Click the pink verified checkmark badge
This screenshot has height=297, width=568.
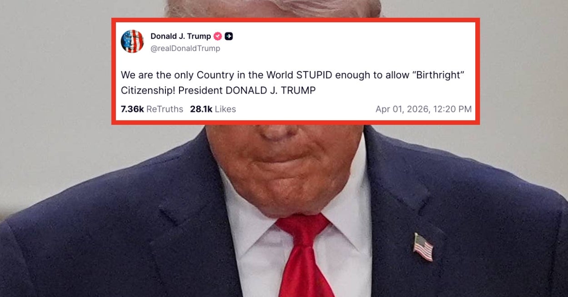click(218, 36)
